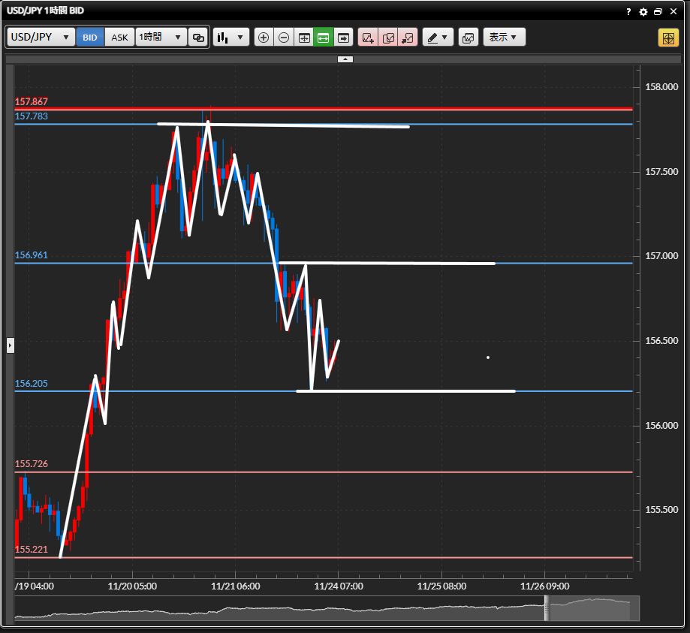The height and width of the screenshot is (633, 690).
Task: Open the 1時間 timeframe dropdown
Action: coord(161,38)
